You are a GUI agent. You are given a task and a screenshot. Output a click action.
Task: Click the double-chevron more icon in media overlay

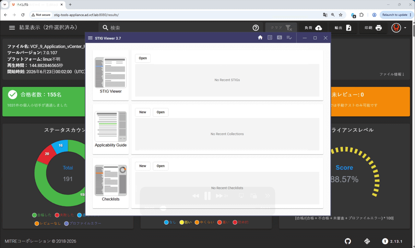pos(267,196)
